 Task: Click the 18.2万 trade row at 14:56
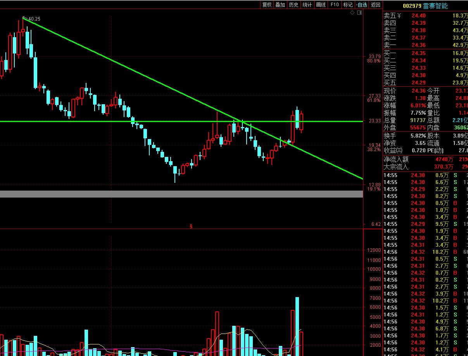[425, 252]
